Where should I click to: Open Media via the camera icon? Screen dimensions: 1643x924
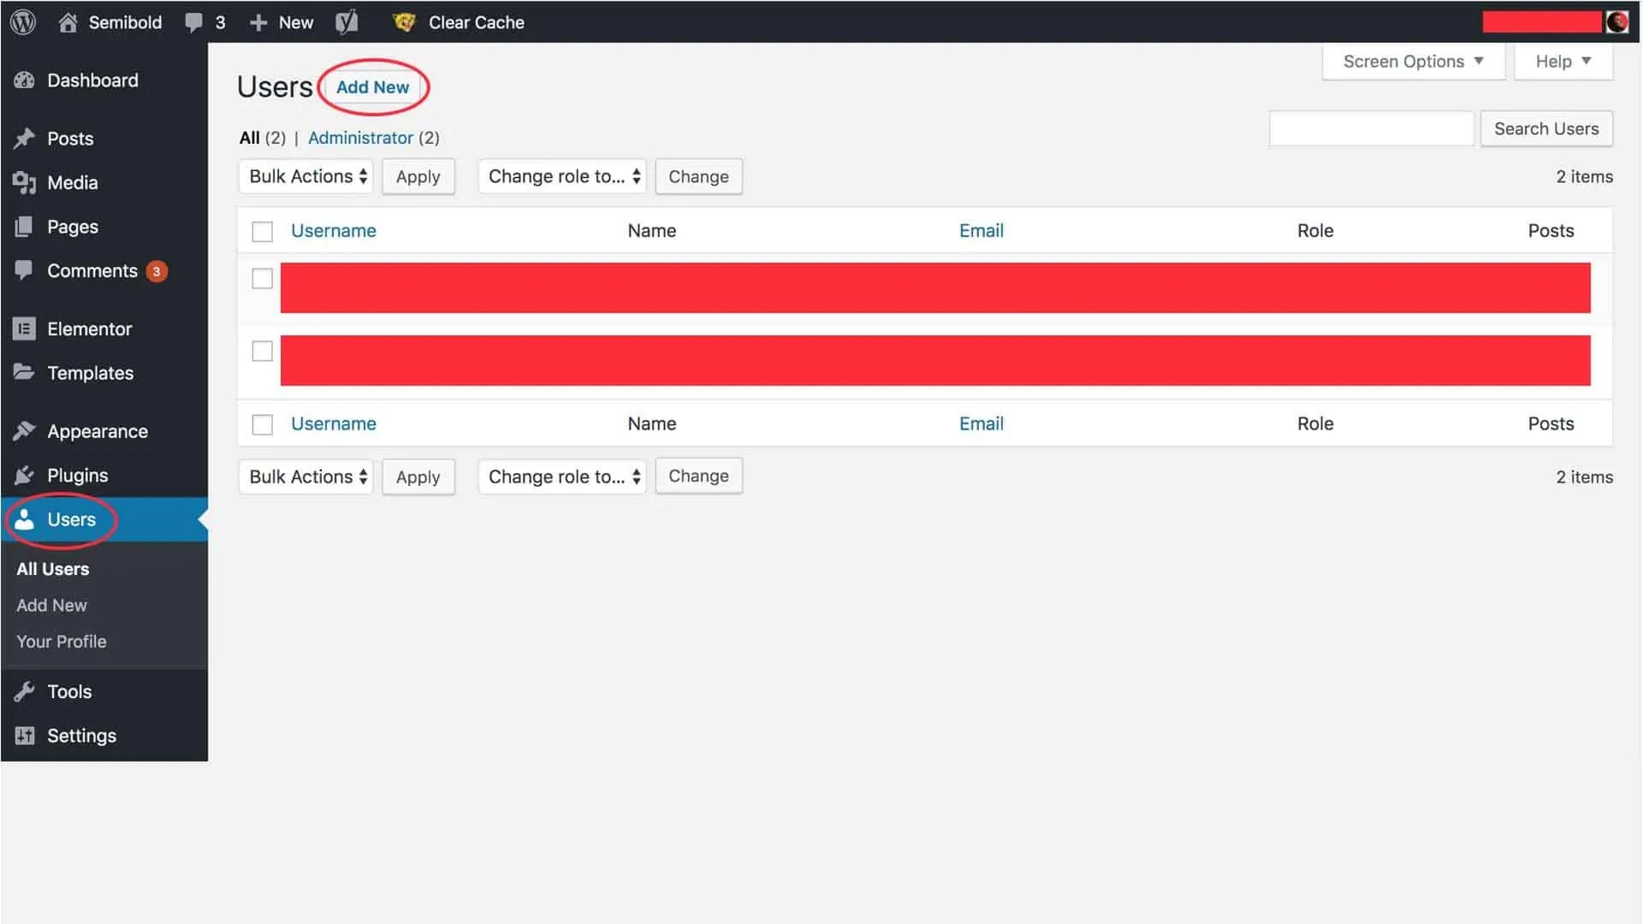pyautogui.click(x=24, y=182)
